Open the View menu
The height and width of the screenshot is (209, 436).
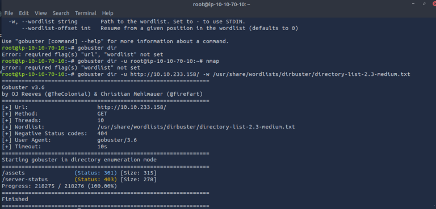[x=41, y=13]
